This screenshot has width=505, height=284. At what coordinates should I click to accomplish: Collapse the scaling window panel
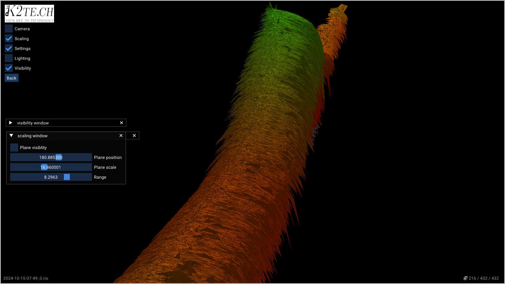pos(11,136)
